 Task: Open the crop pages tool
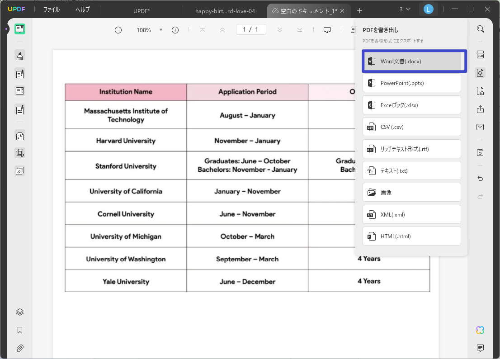pos(20,153)
